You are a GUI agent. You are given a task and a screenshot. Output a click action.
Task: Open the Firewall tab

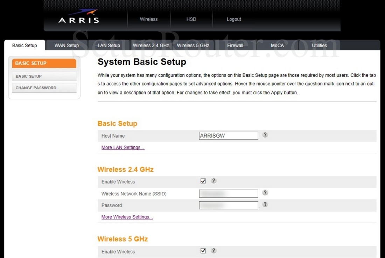(235, 46)
